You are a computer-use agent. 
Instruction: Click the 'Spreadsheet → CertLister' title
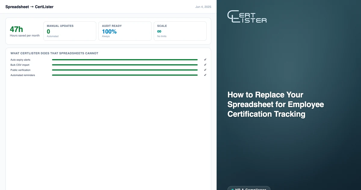coord(29,7)
